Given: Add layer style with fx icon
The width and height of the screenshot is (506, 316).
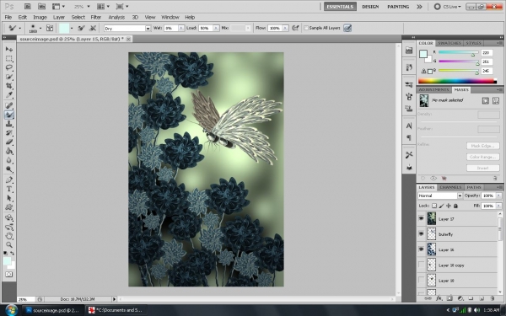Looking at the screenshot, I should pos(439,298).
